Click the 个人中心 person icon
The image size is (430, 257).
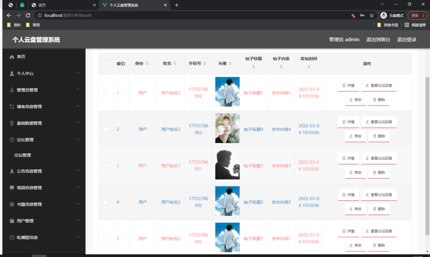click(x=10, y=73)
